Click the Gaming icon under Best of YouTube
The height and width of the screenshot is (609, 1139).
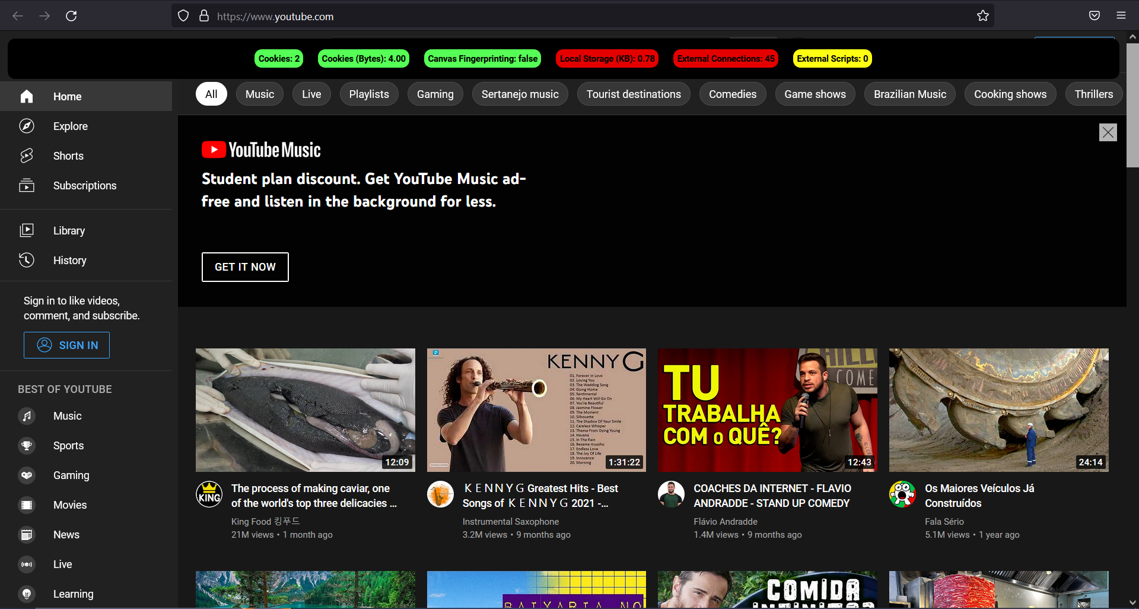[x=27, y=475]
